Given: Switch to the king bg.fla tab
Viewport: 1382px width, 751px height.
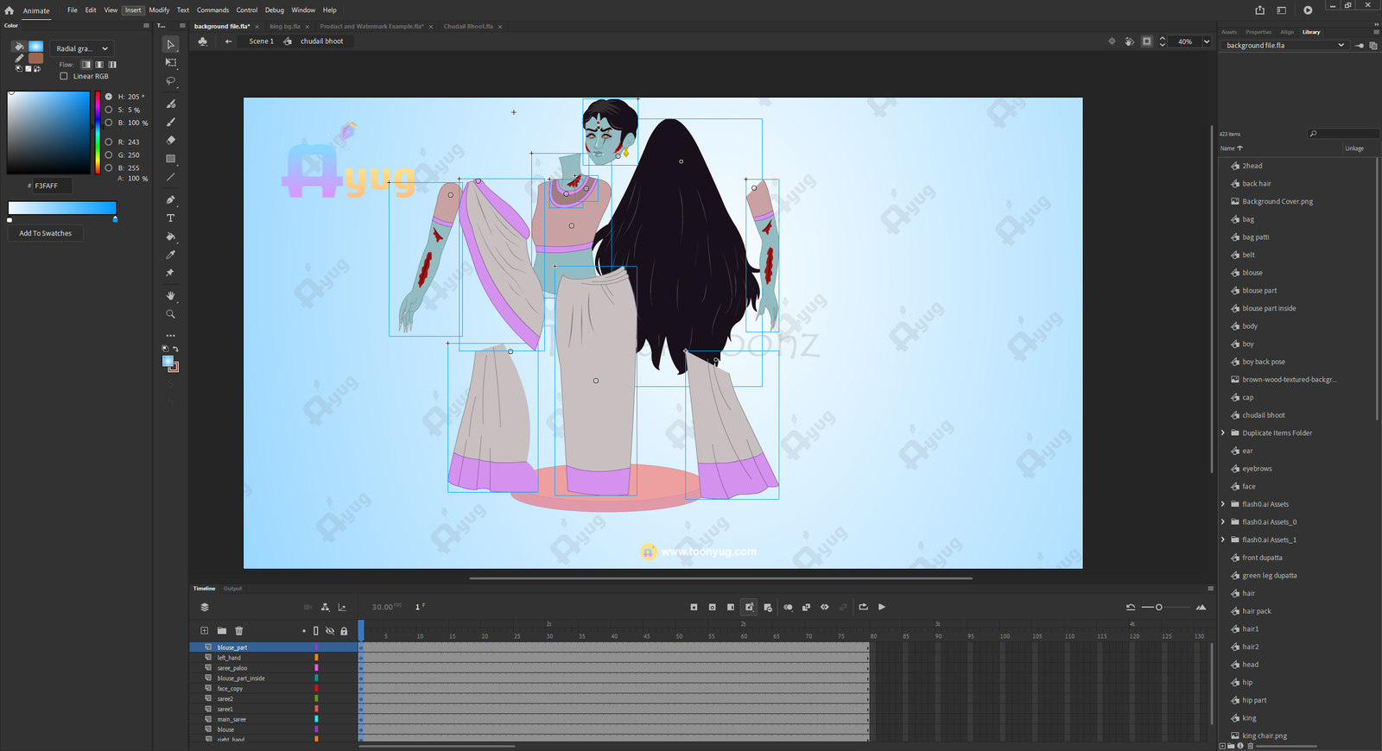Looking at the screenshot, I should (x=285, y=27).
